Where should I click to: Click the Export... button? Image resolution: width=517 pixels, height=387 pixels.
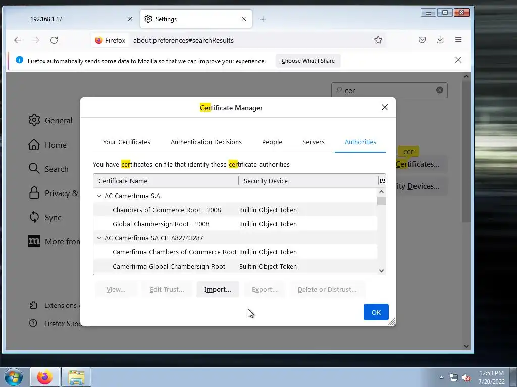coord(265,289)
